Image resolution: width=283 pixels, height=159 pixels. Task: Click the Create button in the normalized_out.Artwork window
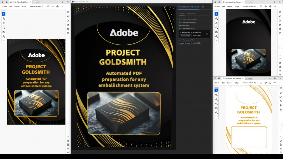[249, 2]
